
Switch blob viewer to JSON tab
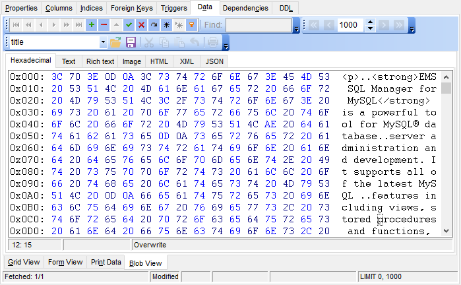(x=214, y=61)
